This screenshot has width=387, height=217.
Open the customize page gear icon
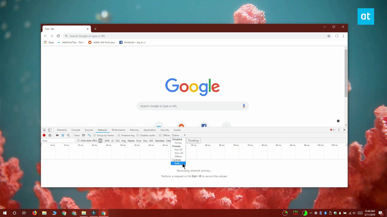point(338,121)
